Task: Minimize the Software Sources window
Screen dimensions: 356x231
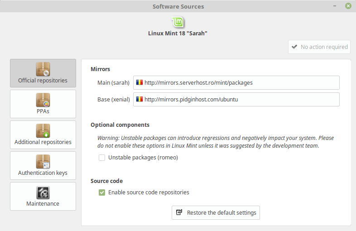Action: click(335, 6)
